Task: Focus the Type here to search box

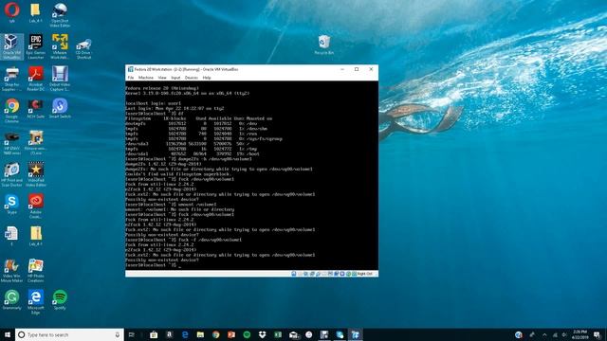Action: pos(69,334)
